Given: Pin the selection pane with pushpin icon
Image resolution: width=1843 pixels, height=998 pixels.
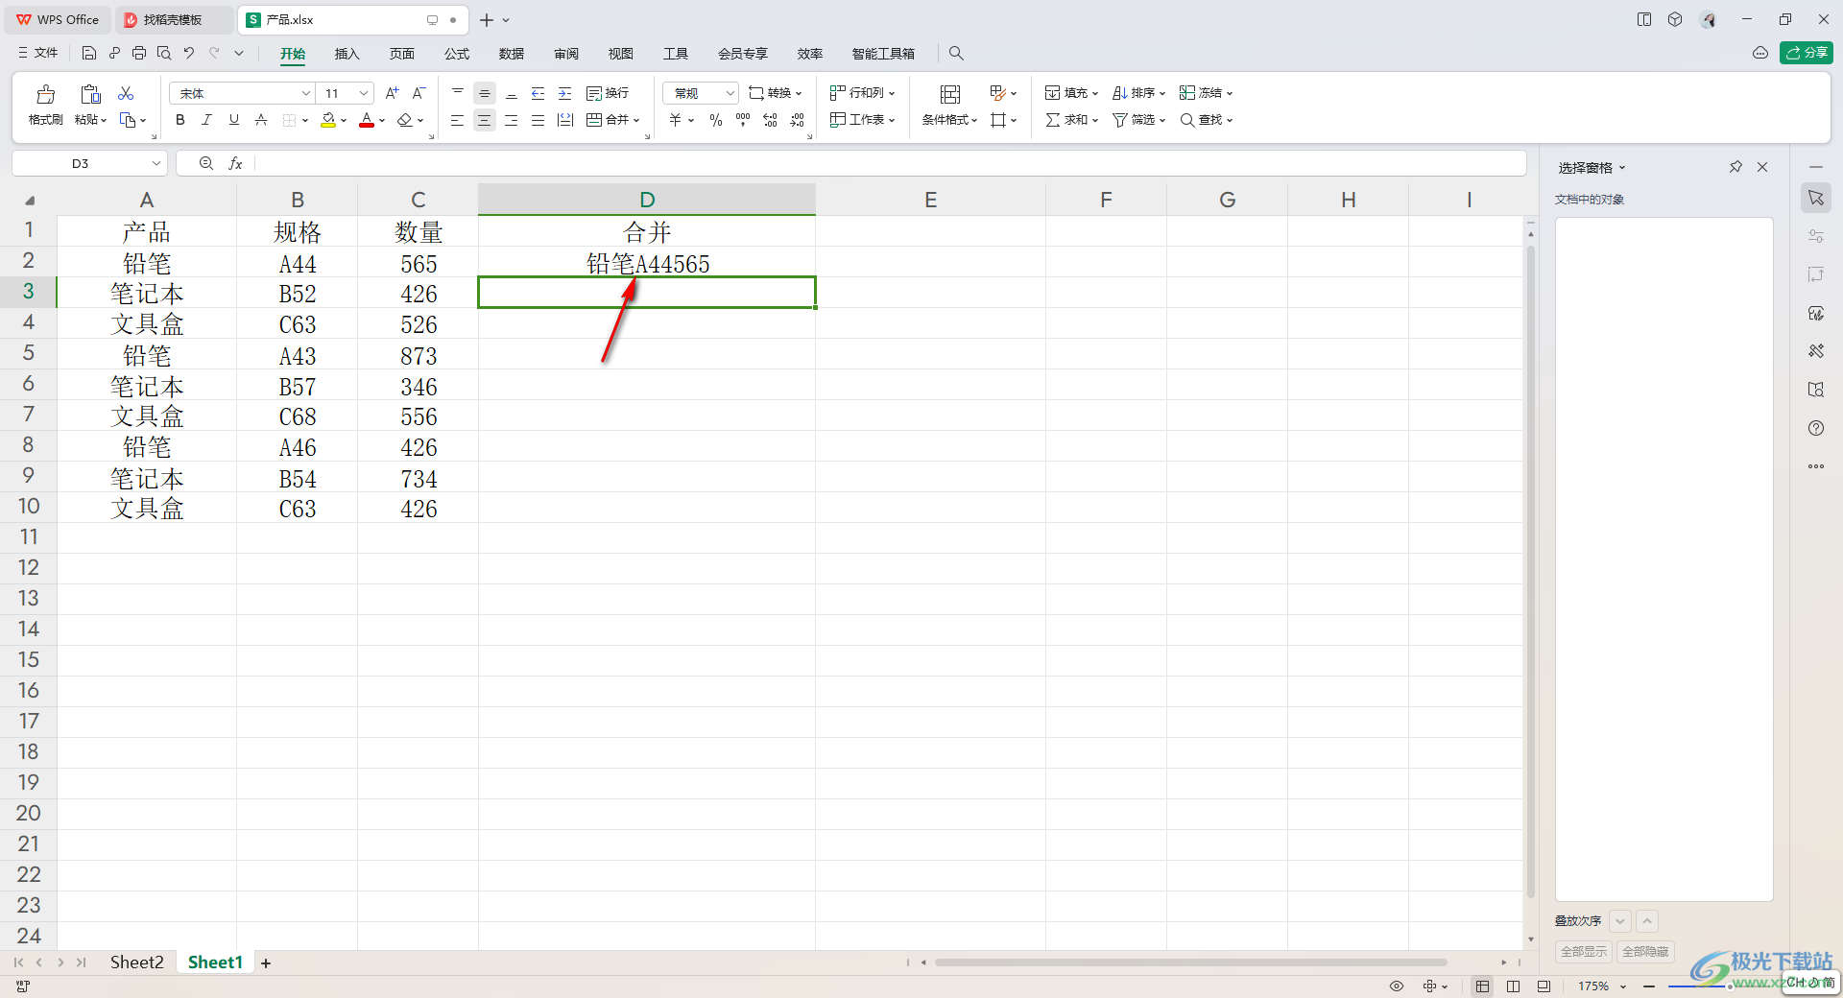Looking at the screenshot, I should [x=1735, y=167].
